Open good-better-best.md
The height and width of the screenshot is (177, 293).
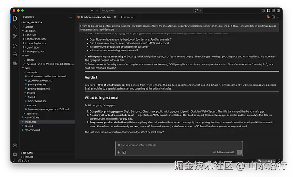coord(47,80)
